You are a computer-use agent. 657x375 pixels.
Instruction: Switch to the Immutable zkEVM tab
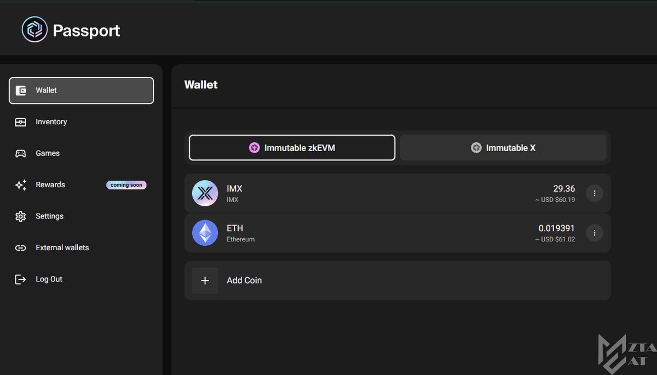292,148
